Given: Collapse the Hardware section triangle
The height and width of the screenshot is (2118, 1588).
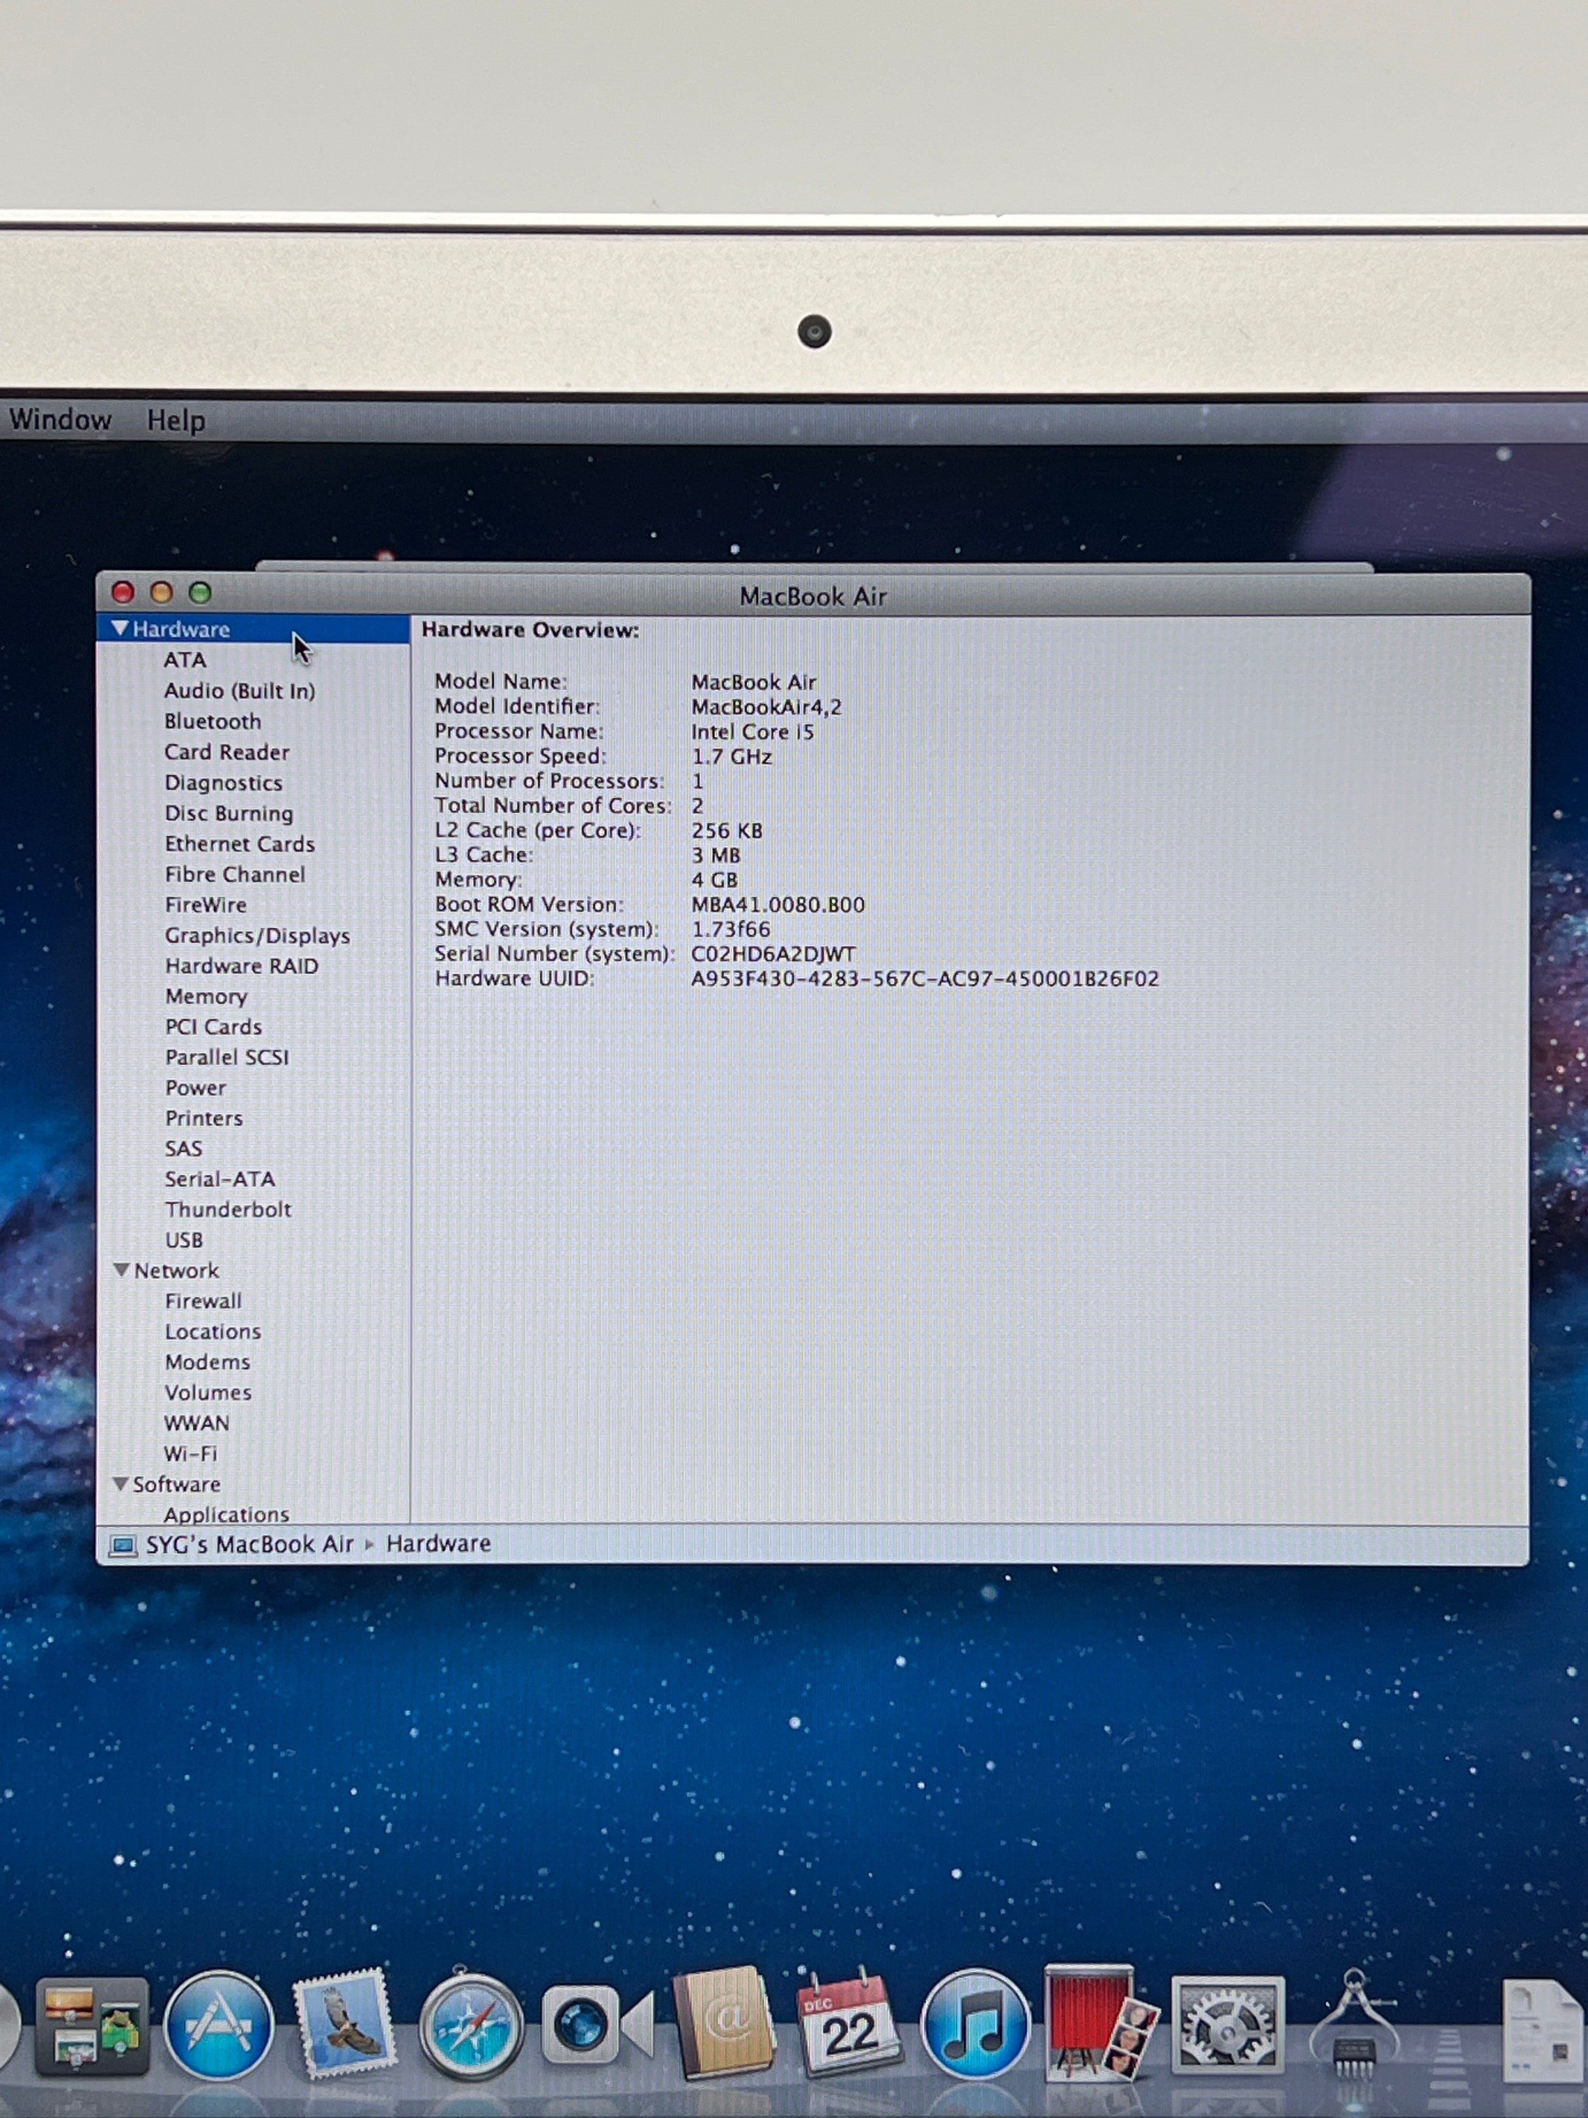Looking at the screenshot, I should tap(120, 628).
